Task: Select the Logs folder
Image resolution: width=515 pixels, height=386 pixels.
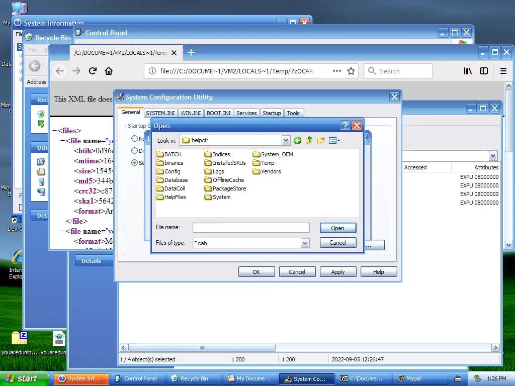Action: 214,171
